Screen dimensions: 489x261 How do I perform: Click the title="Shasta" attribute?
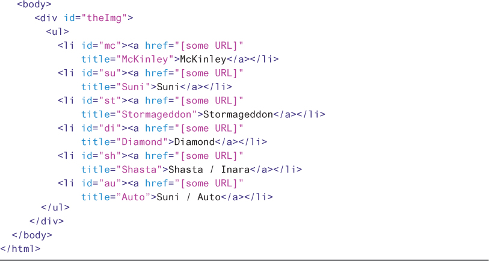(122, 169)
